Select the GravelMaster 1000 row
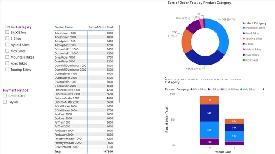 click(x=83, y=147)
